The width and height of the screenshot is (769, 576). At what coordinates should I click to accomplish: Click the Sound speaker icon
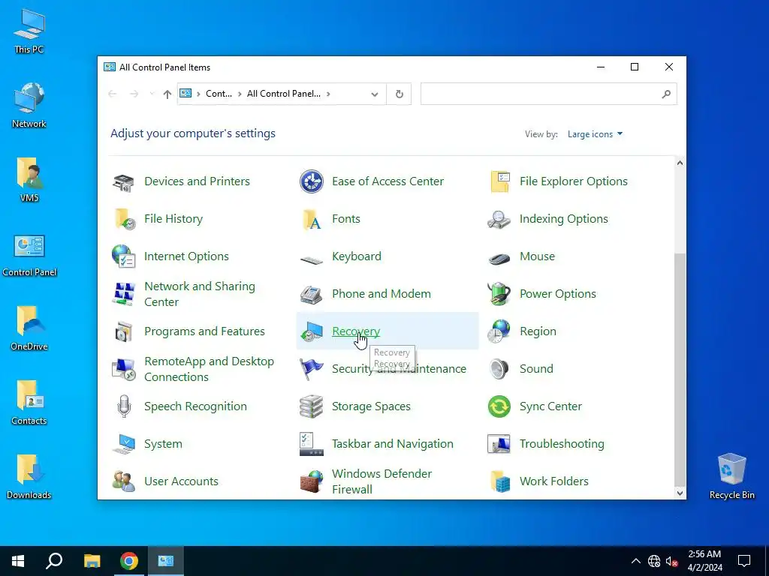tap(499, 369)
